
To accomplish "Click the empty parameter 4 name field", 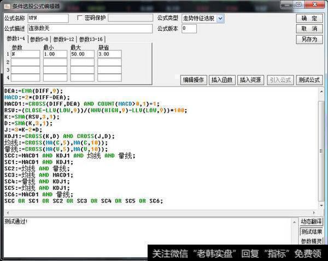I will click(x=25, y=78).
